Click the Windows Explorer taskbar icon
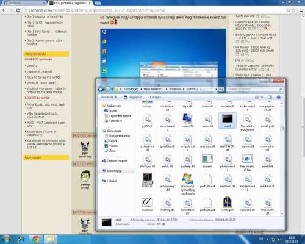The height and width of the screenshot is (244, 305). pyautogui.click(x=51, y=239)
